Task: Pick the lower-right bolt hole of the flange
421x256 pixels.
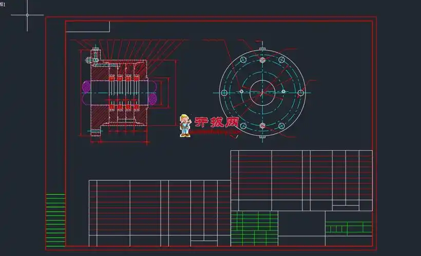Action: point(281,125)
